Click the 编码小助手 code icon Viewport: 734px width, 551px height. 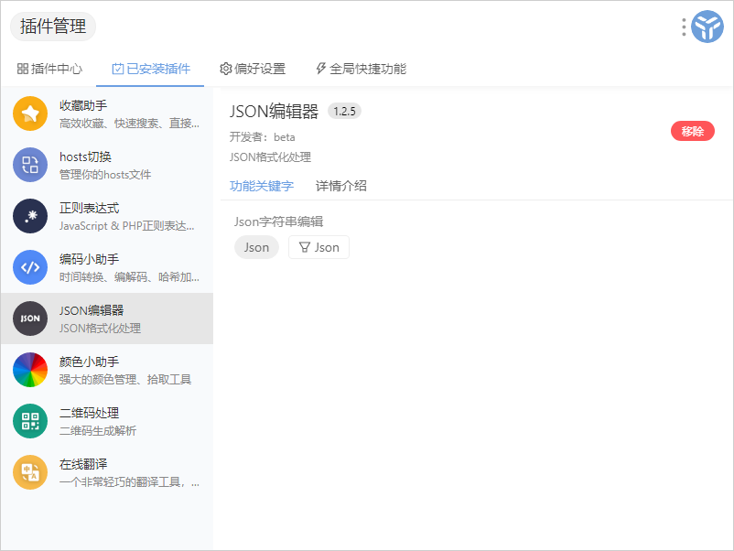click(x=30, y=267)
